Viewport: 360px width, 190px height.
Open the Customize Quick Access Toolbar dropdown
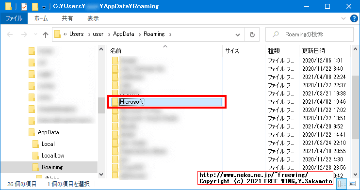pyautogui.click(x=44, y=7)
